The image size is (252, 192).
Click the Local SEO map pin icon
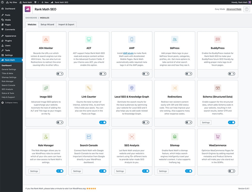click(x=132, y=88)
